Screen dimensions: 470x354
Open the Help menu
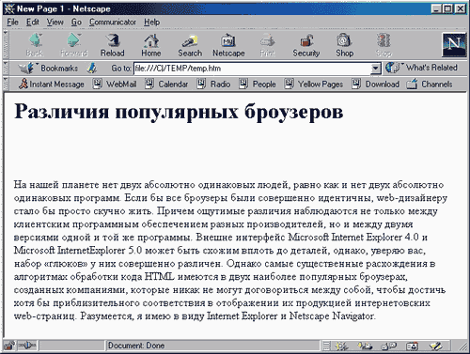(x=152, y=23)
